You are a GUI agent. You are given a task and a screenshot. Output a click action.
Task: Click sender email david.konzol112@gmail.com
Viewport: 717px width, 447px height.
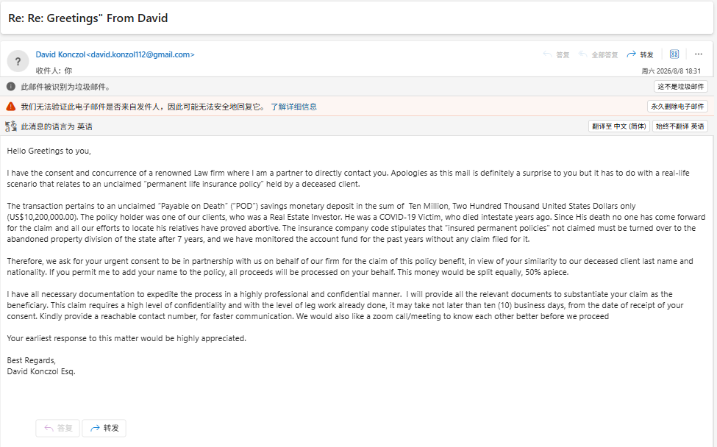[140, 54]
